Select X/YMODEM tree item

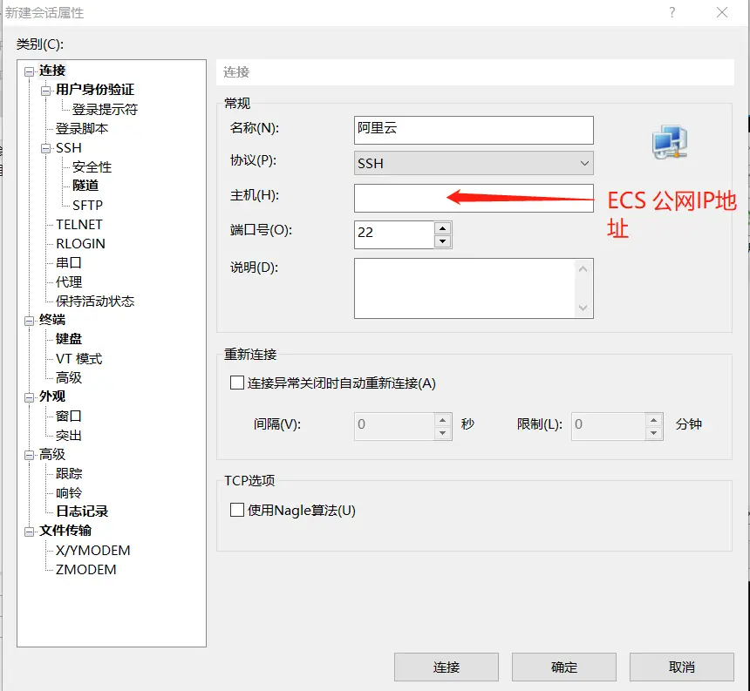click(x=92, y=551)
